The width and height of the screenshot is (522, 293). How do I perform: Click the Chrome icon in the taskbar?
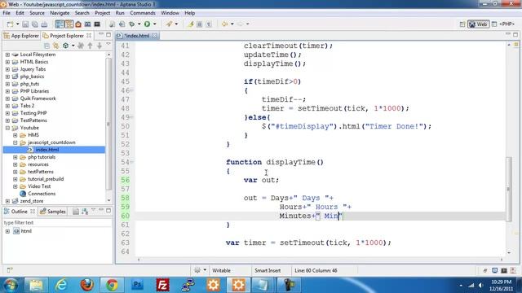[112, 285]
